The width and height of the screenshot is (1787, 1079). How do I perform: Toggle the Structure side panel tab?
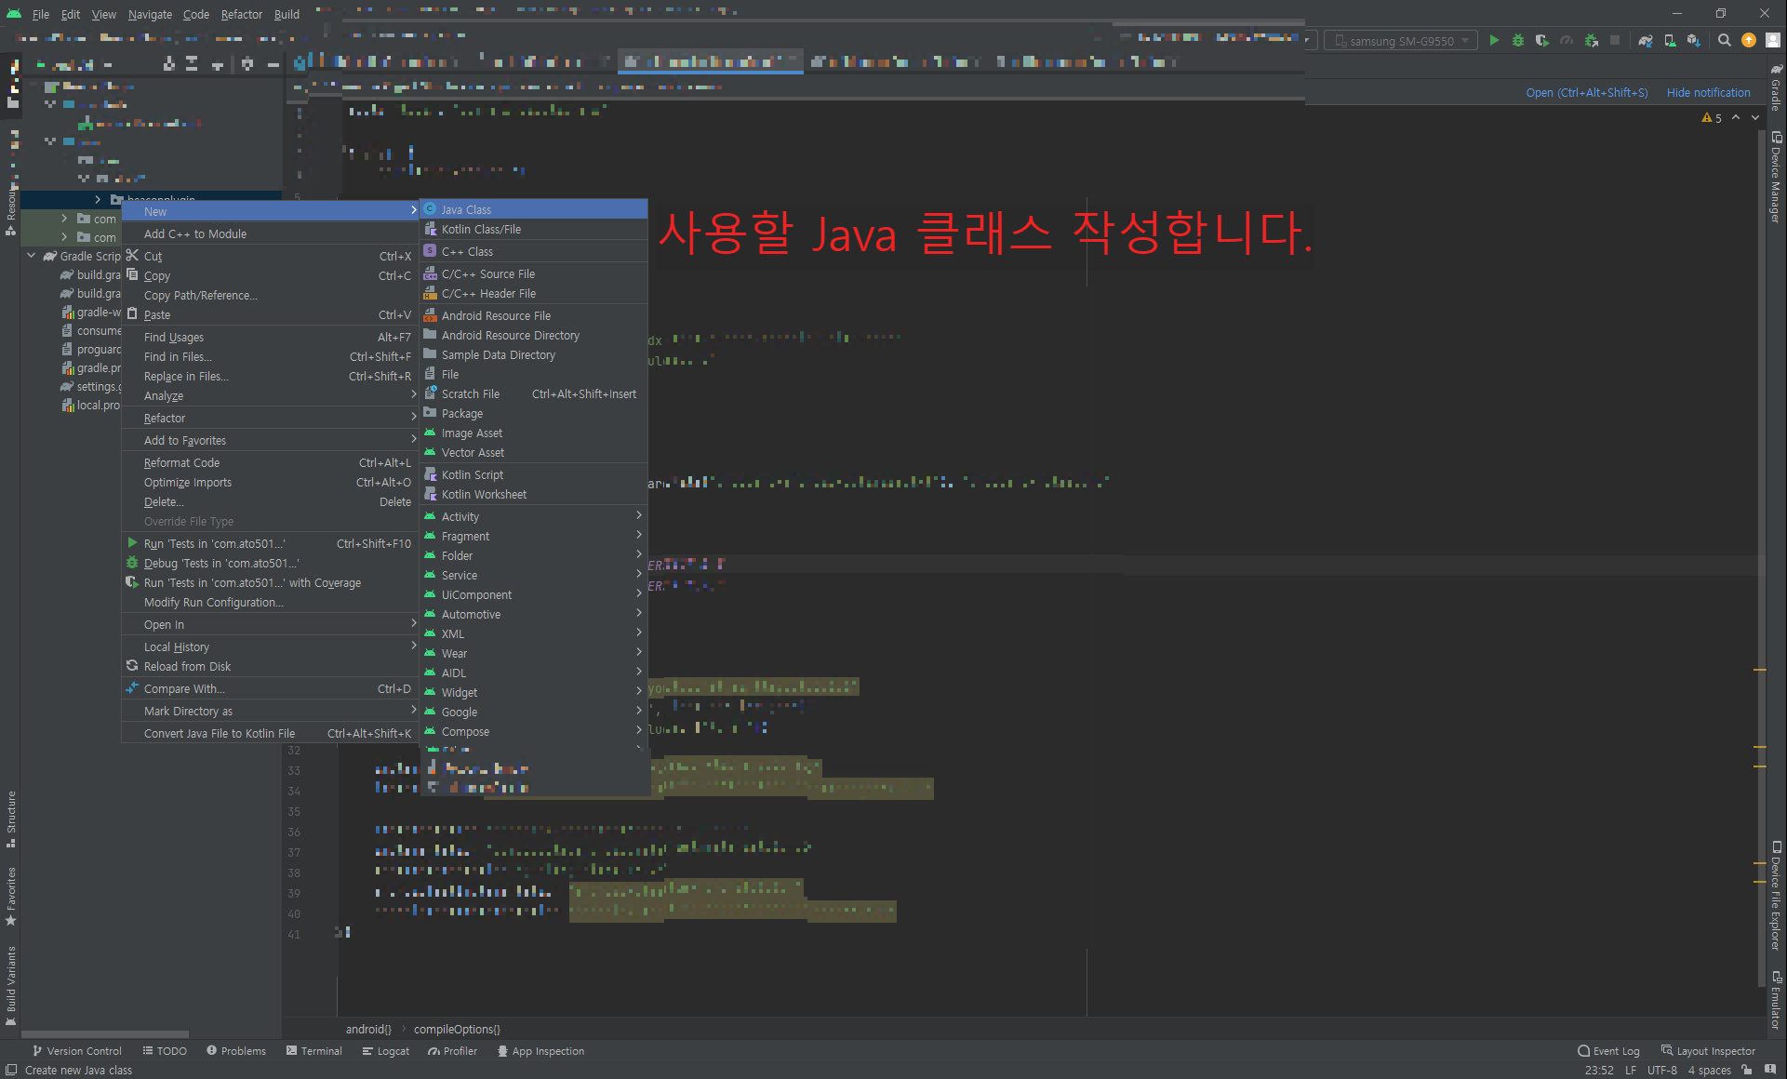(11, 817)
